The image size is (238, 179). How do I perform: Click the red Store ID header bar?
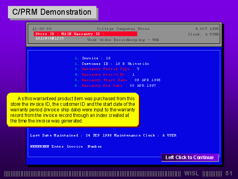point(85,34)
